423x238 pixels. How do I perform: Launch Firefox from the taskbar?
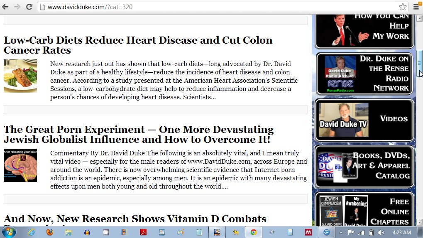[50, 232]
